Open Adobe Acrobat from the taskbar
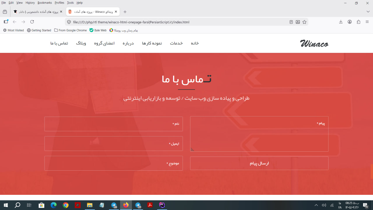Viewport: 373px width, 210px height. [150, 205]
